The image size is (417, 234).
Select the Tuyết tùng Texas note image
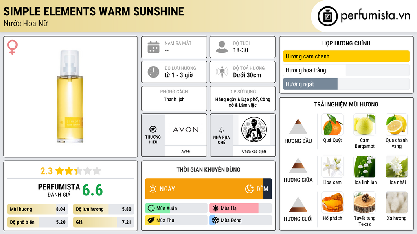pyautogui.click(x=364, y=202)
